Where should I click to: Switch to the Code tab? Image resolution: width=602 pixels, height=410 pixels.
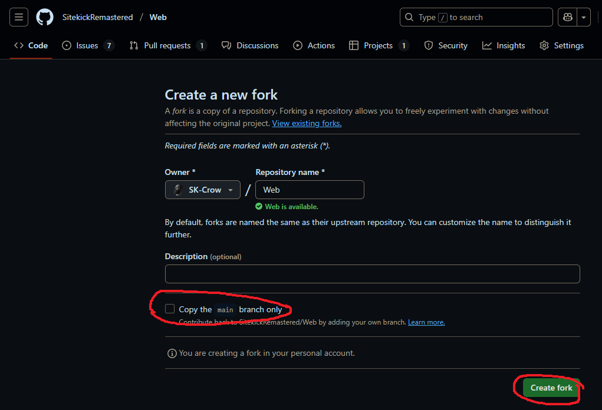pos(31,45)
